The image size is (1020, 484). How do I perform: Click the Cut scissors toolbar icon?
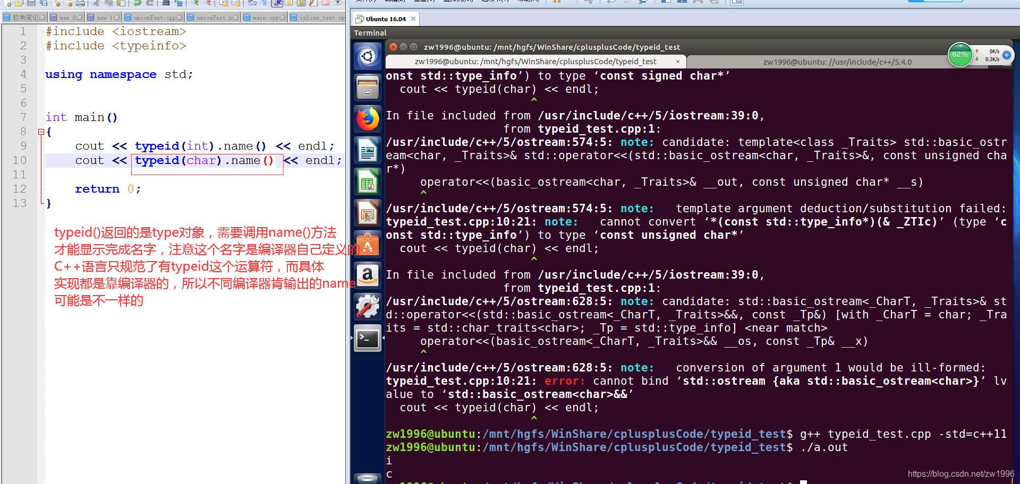(x=96, y=3)
